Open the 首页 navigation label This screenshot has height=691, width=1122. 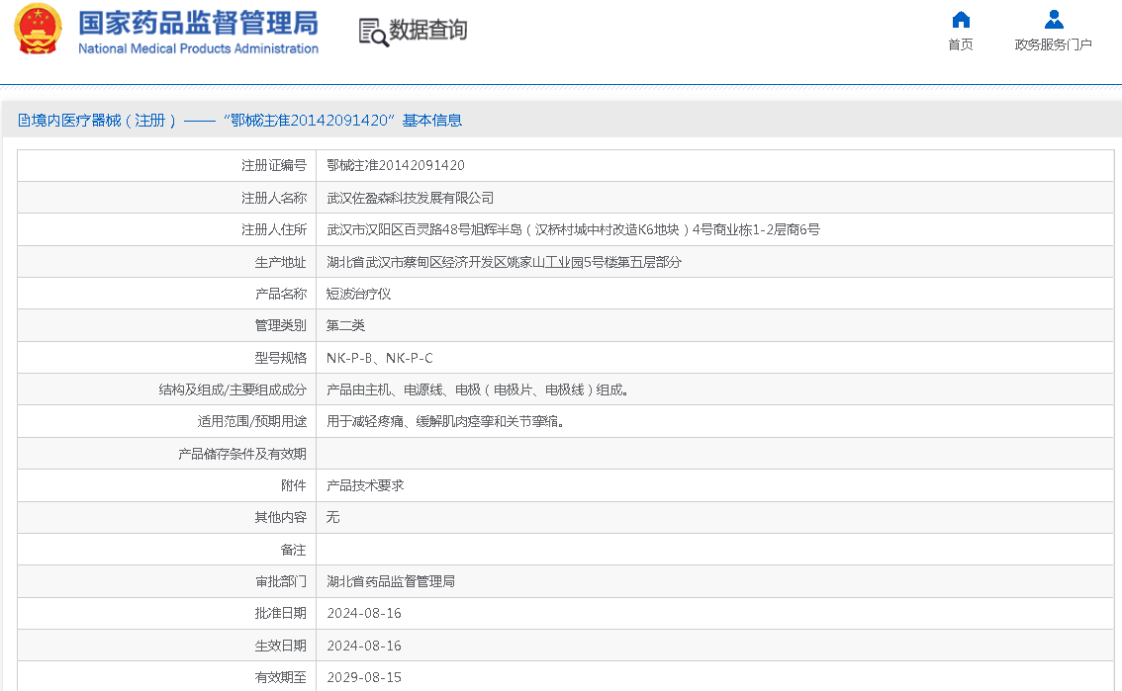click(960, 44)
